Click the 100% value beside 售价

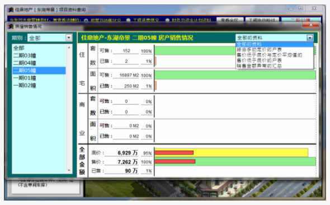point(147,162)
